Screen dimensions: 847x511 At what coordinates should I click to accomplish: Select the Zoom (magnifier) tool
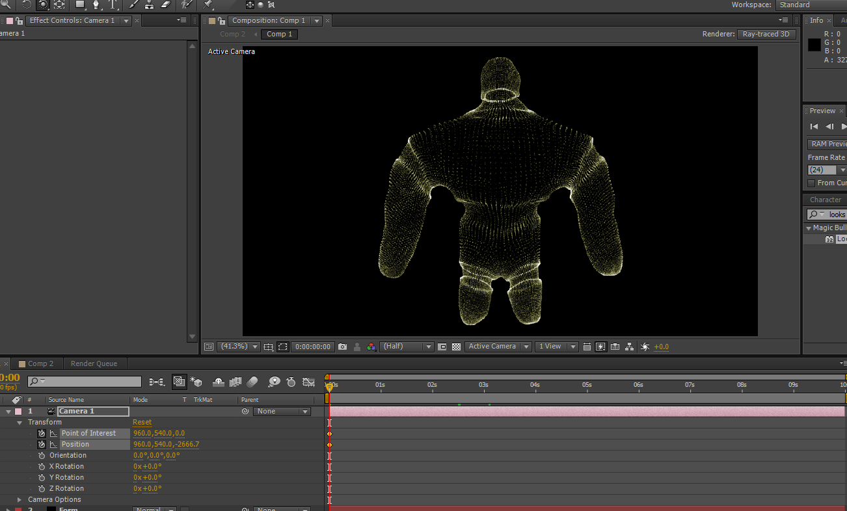pyautogui.click(x=6, y=5)
